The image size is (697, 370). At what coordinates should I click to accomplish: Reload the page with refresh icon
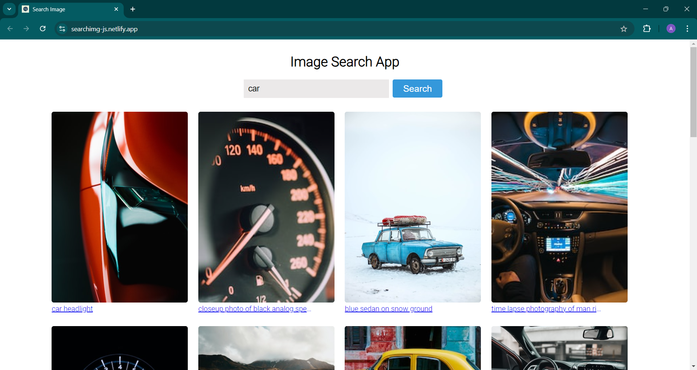[x=43, y=29]
